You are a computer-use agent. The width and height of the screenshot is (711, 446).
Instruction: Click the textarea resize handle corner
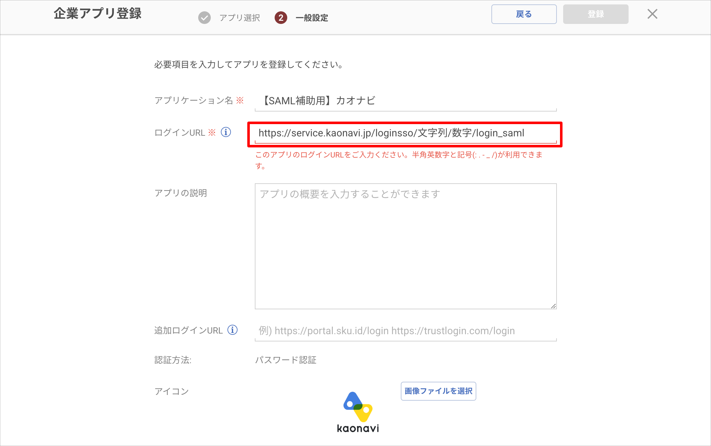coord(553,306)
